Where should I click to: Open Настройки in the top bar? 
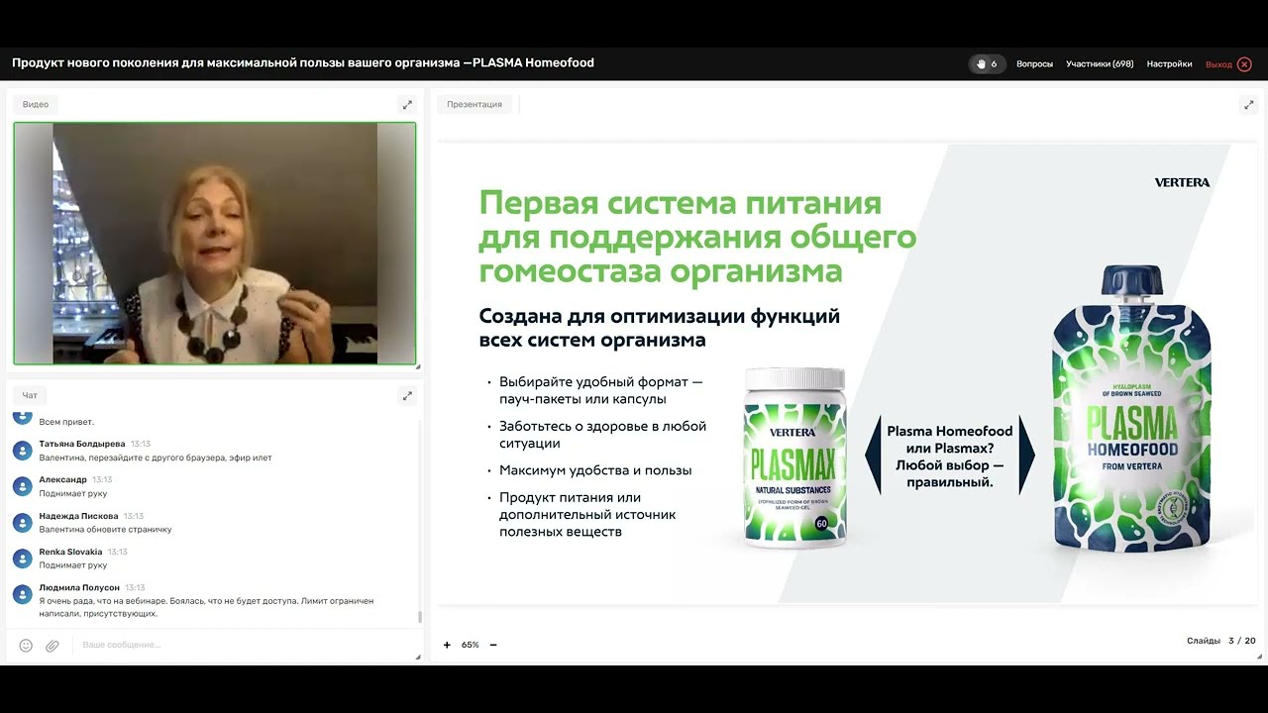click(1169, 63)
